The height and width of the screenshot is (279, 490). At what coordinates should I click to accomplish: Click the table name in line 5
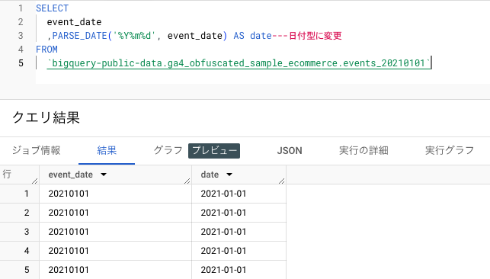(239, 63)
